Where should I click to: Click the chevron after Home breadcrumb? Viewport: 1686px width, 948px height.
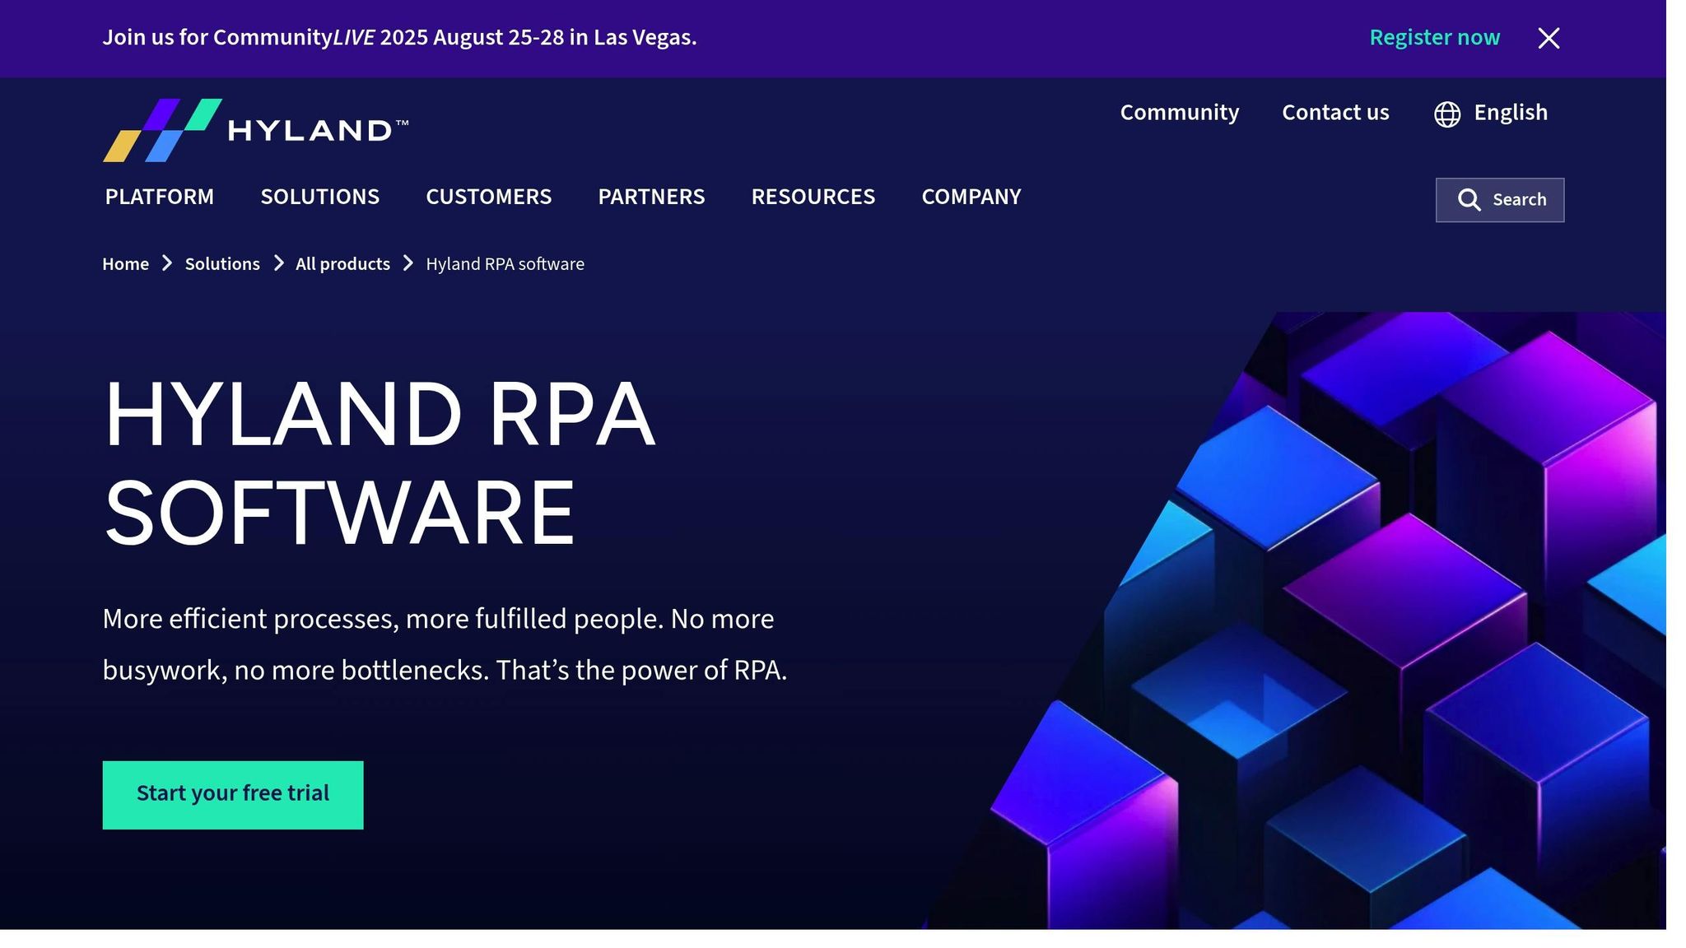tap(167, 263)
